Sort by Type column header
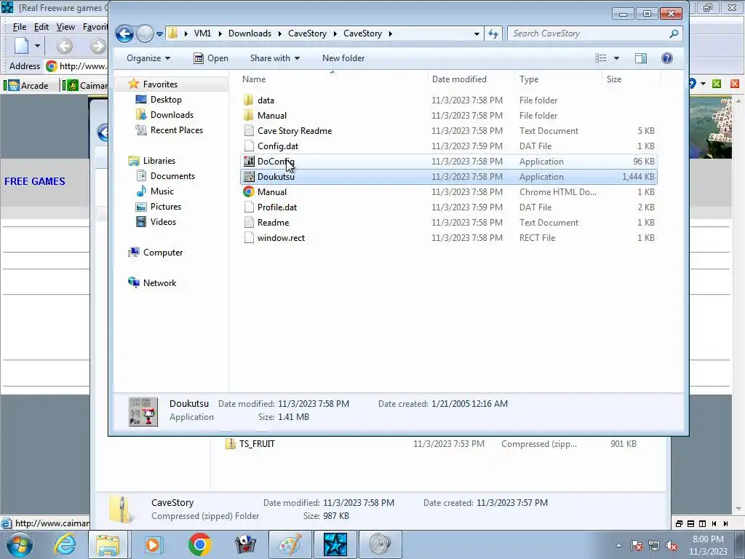Viewport: 745px width, 559px height. tap(529, 79)
